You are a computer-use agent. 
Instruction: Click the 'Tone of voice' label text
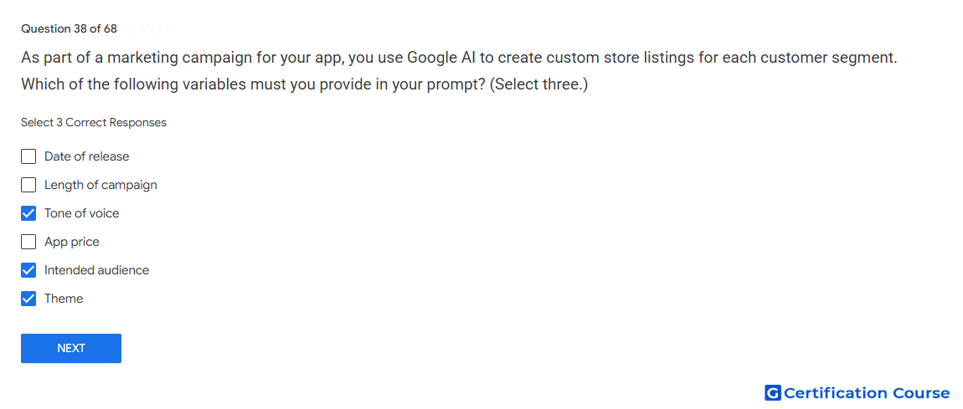82,213
